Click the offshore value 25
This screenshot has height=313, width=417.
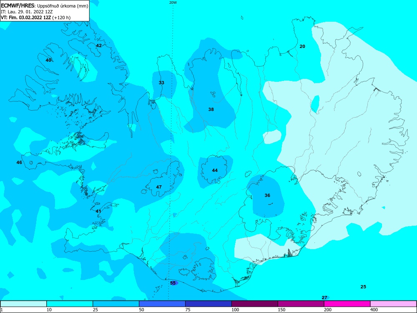coord(363,287)
